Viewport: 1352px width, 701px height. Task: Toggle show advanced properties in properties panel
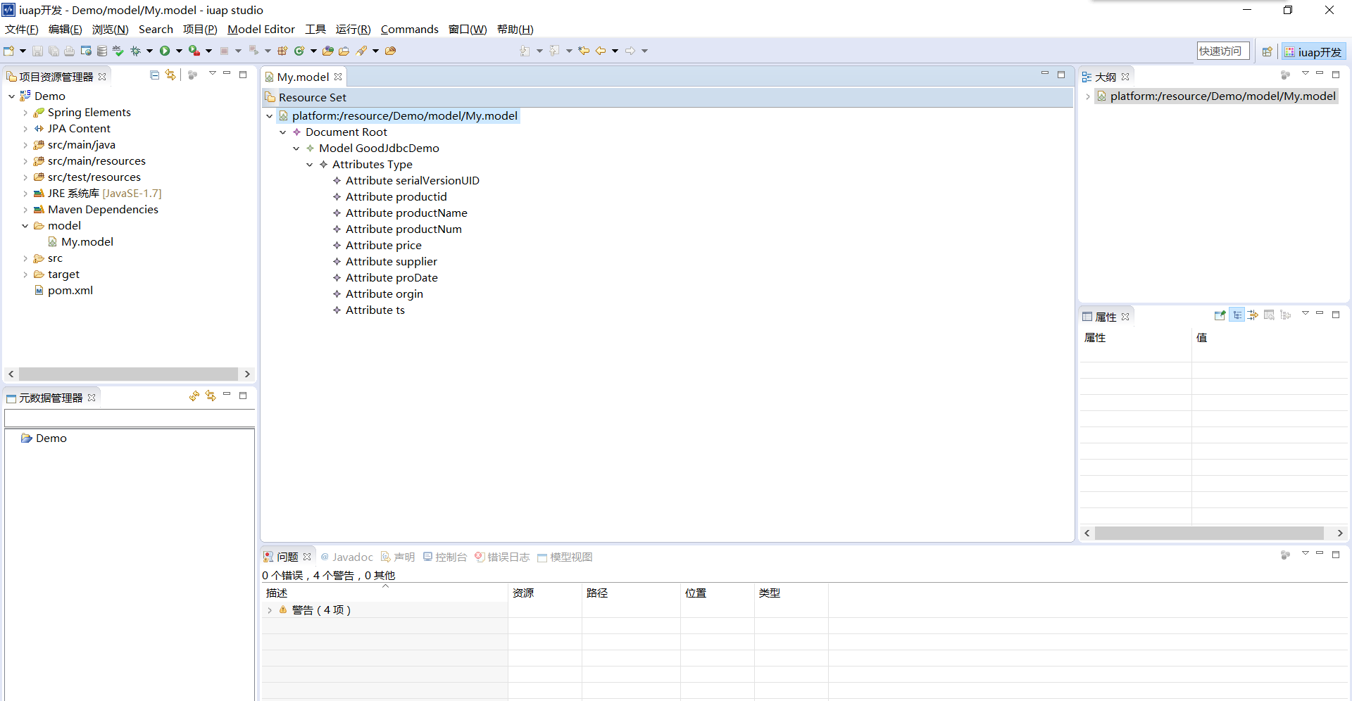coord(1253,315)
